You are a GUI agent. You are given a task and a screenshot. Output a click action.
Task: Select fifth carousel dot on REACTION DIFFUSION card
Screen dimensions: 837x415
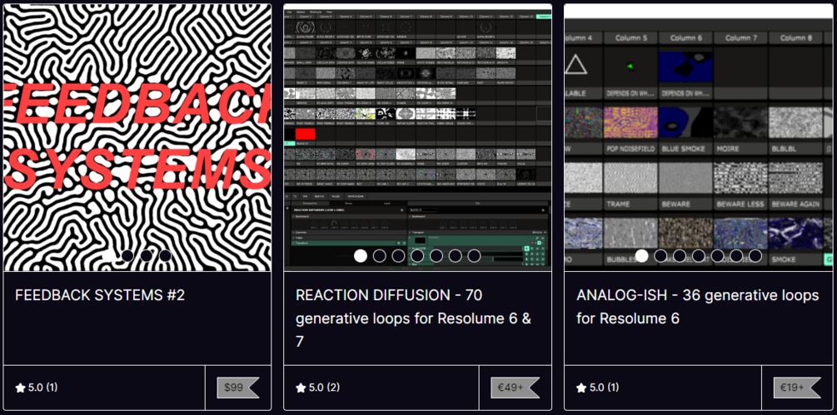tap(436, 255)
